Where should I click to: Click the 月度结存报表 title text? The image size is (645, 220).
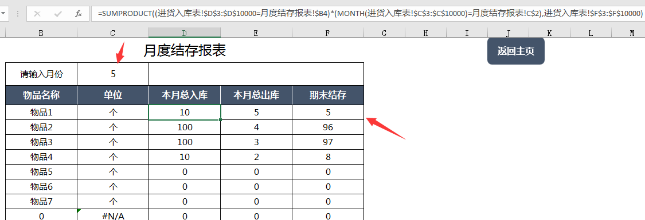[185, 50]
